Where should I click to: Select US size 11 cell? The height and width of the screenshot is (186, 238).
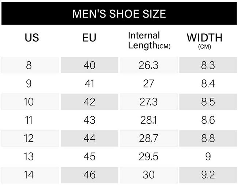pyautogui.click(x=30, y=120)
